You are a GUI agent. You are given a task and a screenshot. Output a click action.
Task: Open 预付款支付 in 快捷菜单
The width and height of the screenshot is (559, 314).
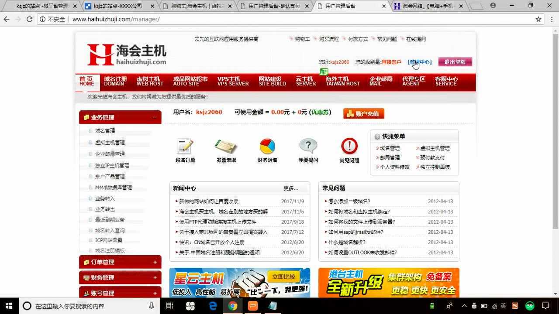pos(432,158)
